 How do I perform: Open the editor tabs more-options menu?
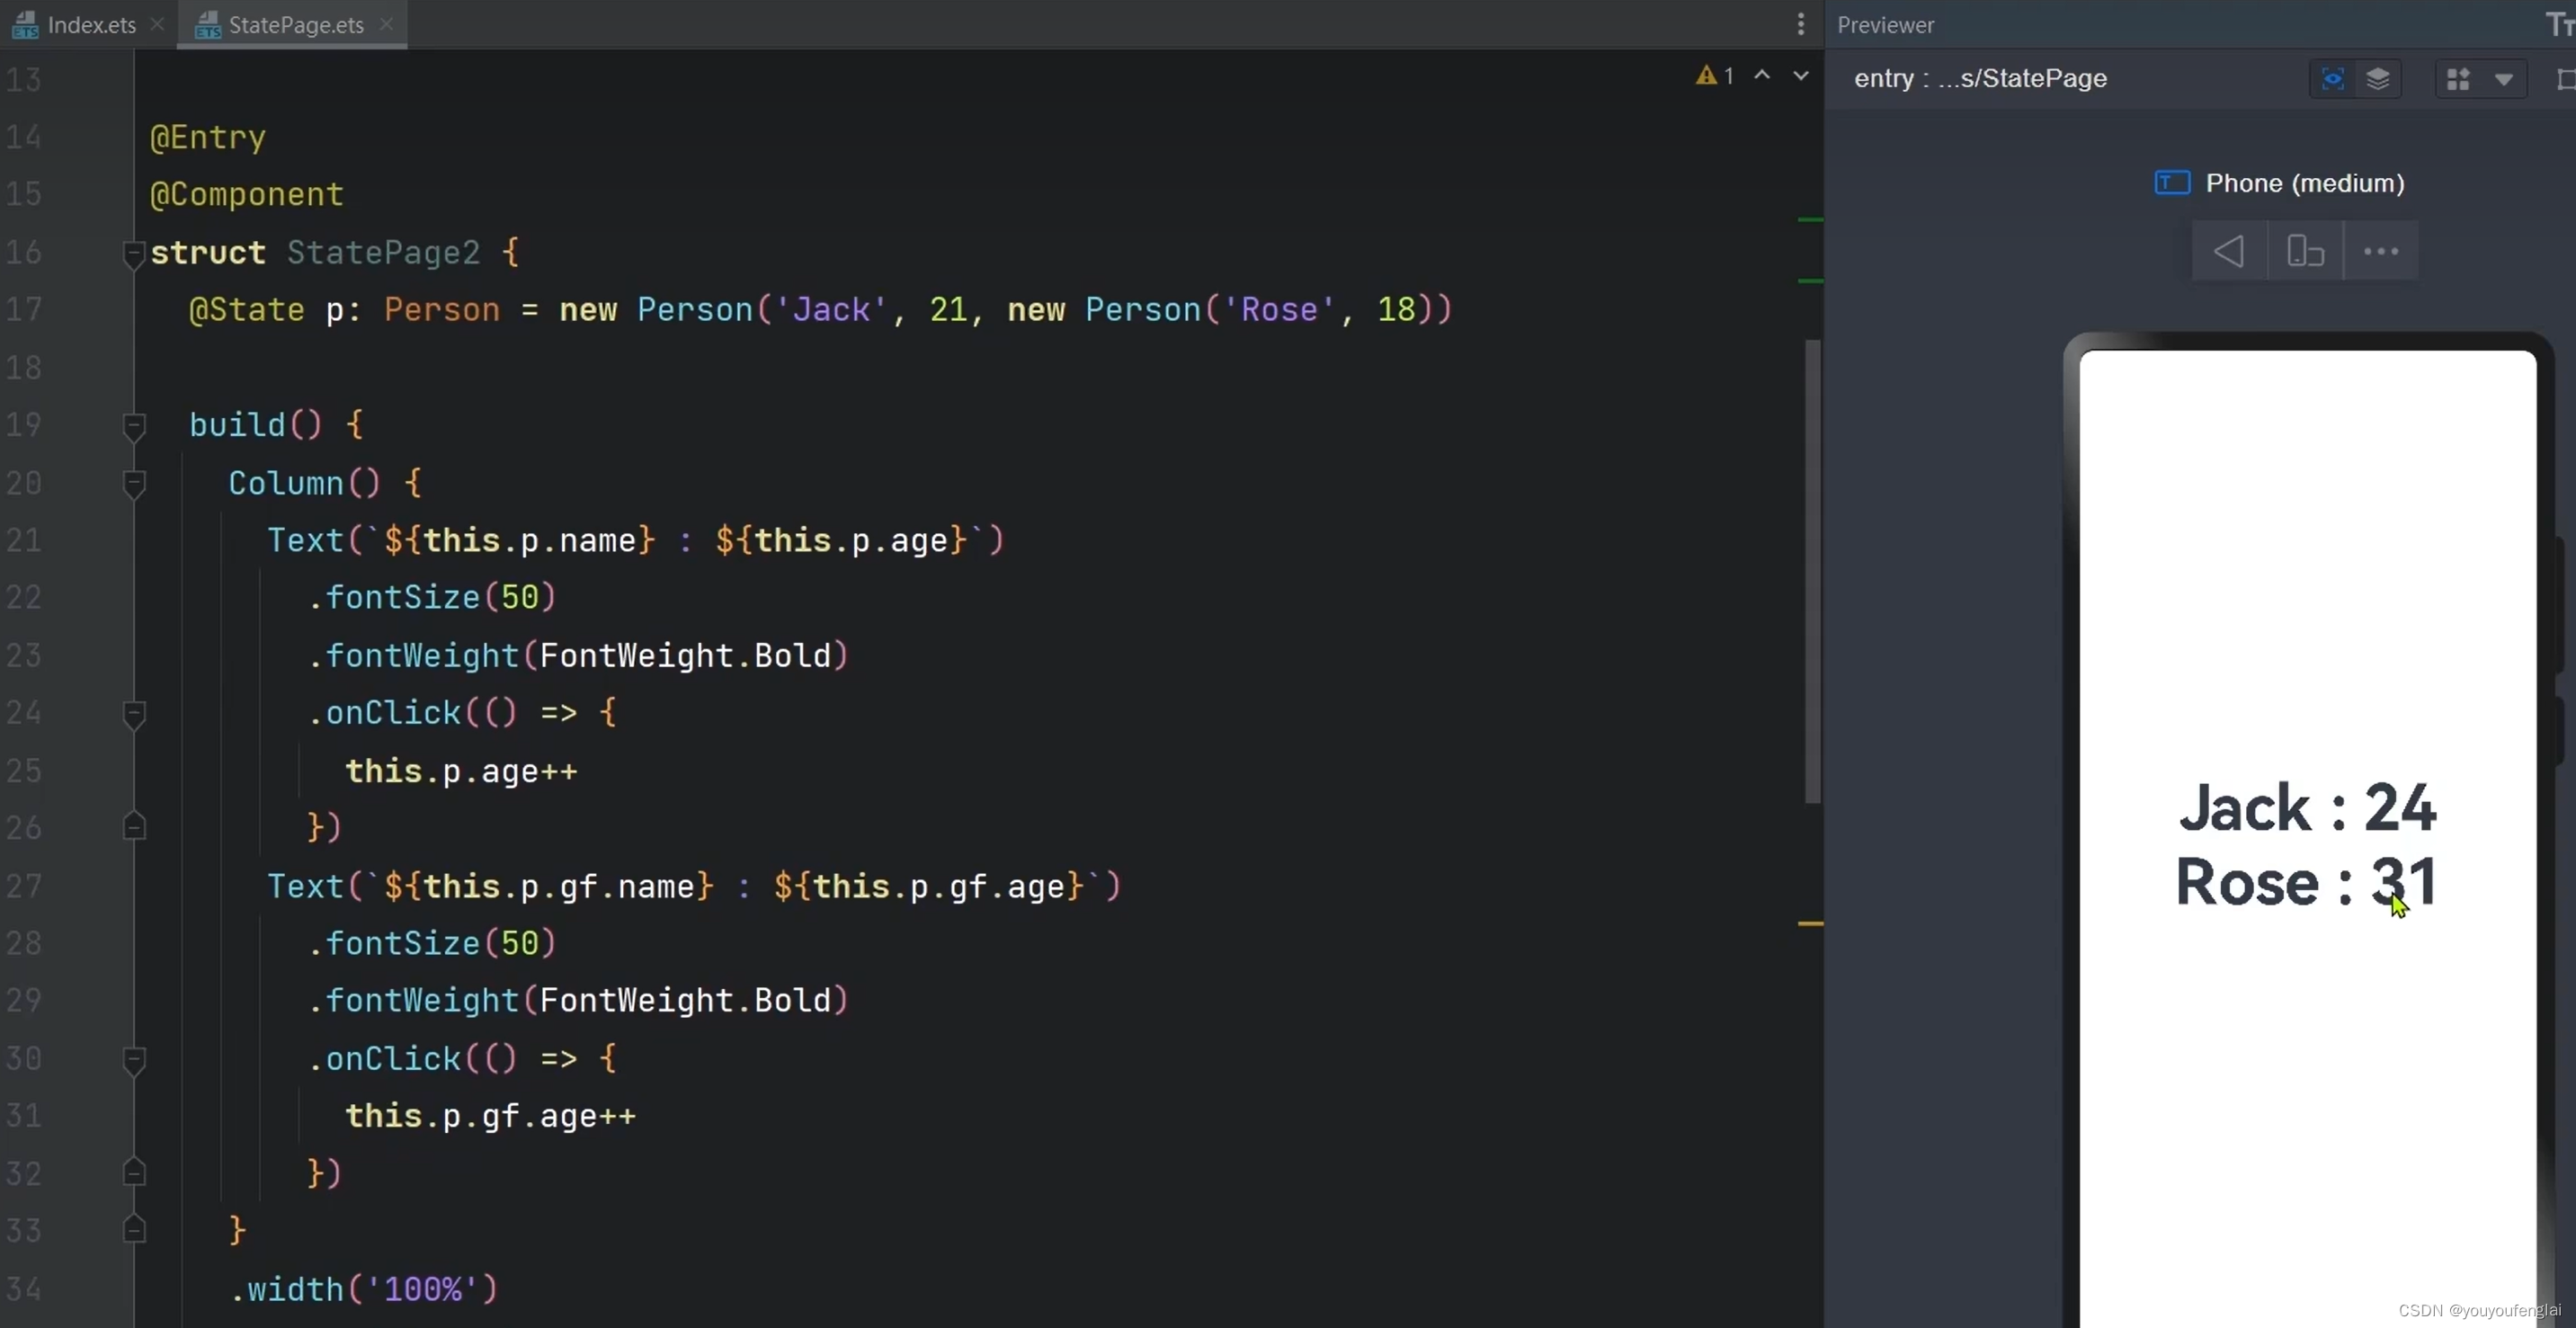(x=1800, y=24)
